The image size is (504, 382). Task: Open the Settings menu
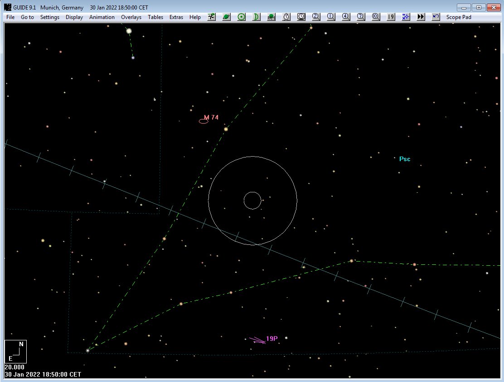(50, 17)
